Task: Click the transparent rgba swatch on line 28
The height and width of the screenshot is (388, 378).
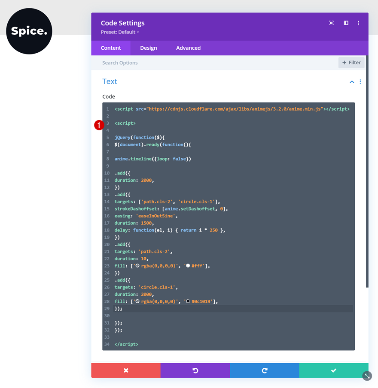Action: click(137, 301)
